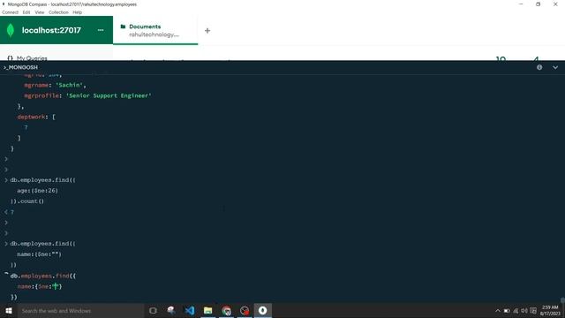The image size is (565, 318).
Task: Click the volume speaker tray icon
Action: (524, 311)
